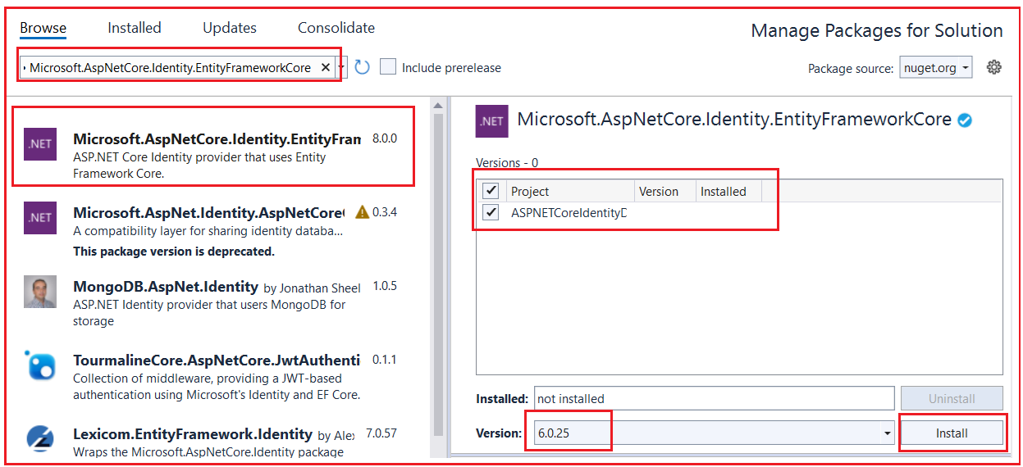Click the 0.1.1 version of TourmalineCore package

pos(385,360)
